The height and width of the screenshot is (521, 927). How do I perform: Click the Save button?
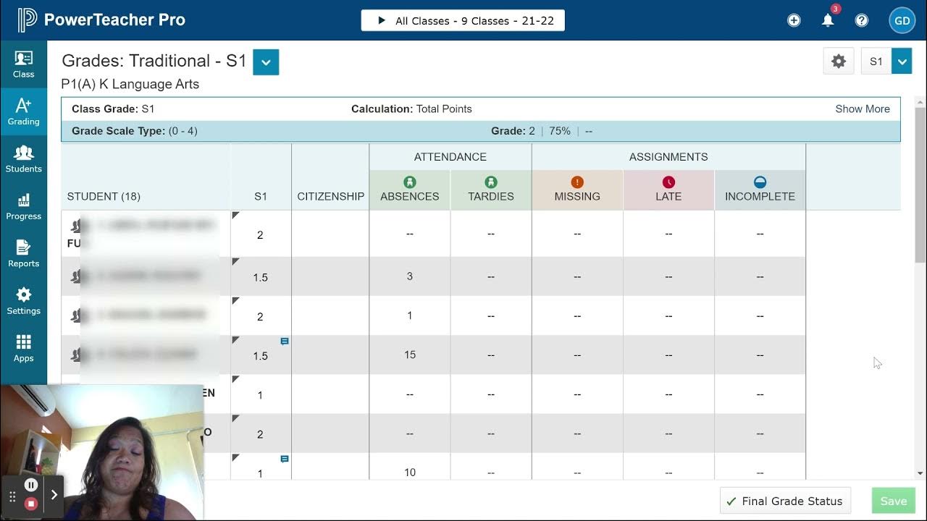tap(894, 501)
